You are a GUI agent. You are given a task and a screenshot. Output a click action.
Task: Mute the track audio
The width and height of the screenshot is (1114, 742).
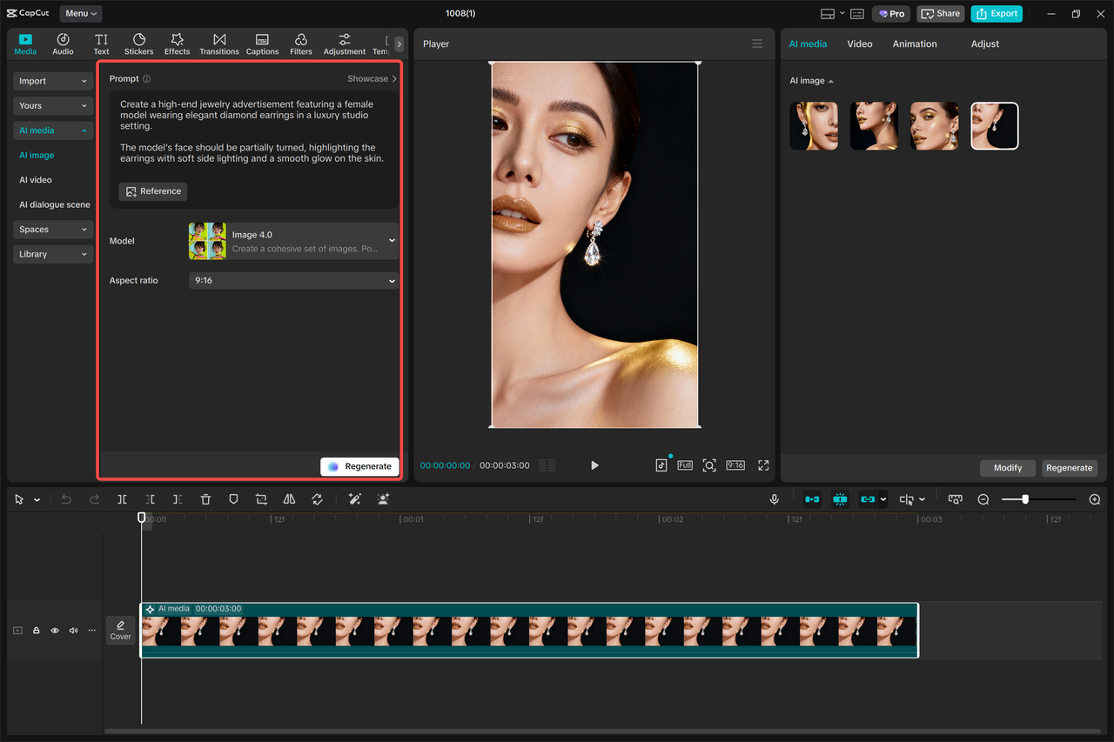[x=73, y=631]
